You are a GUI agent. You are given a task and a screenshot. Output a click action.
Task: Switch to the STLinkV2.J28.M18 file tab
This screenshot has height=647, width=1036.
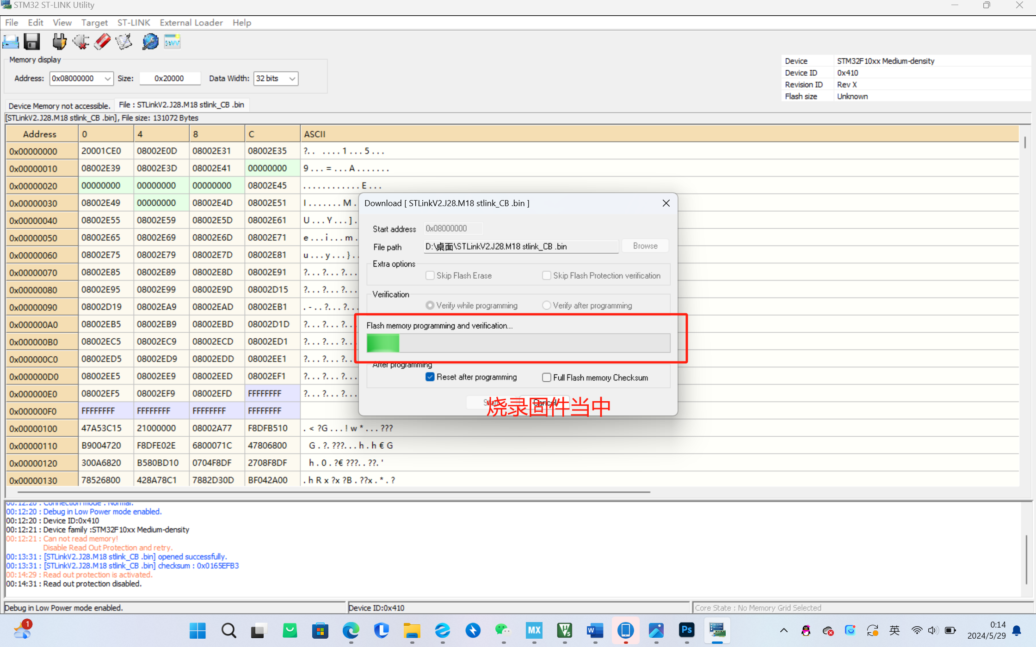click(x=182, y=105)
